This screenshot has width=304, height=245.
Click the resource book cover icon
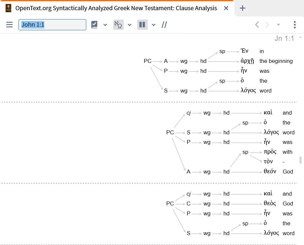[8, 8]
